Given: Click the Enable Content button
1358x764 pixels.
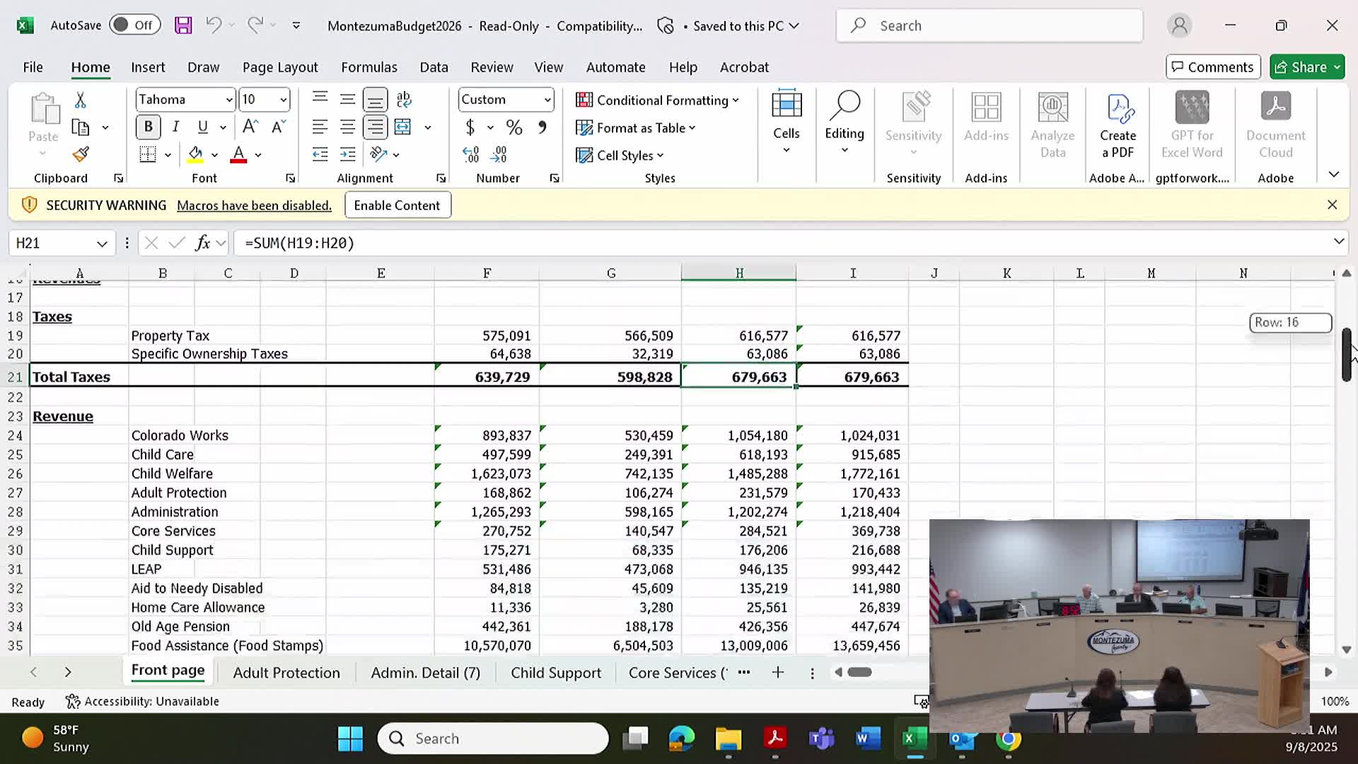Looking at the screenshot, I should tap(397, 205).
